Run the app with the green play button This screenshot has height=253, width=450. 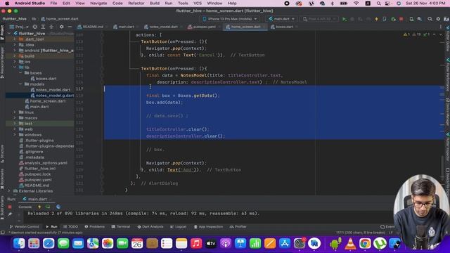(x=344, y=19)
